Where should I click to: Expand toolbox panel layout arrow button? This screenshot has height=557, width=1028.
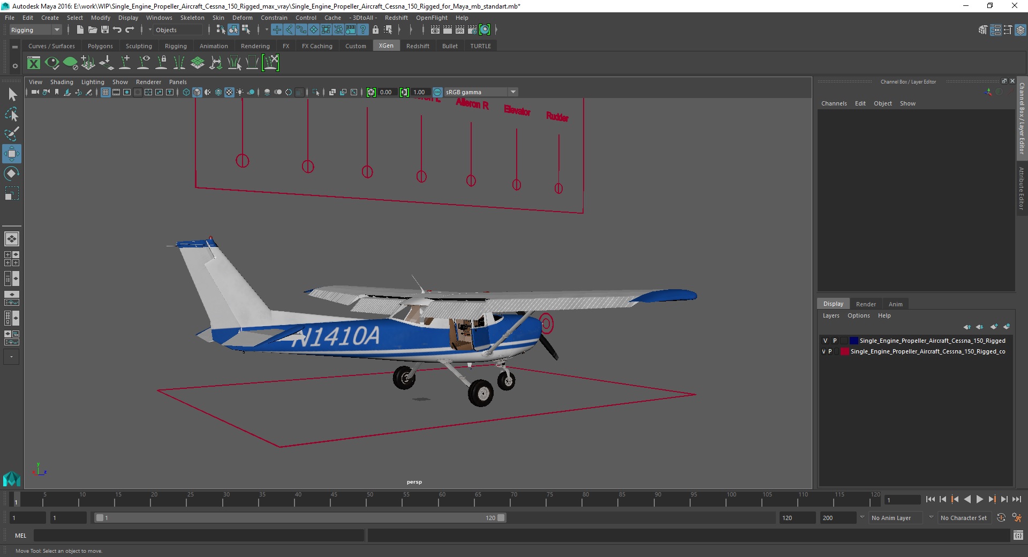click(x=11, y=357)
